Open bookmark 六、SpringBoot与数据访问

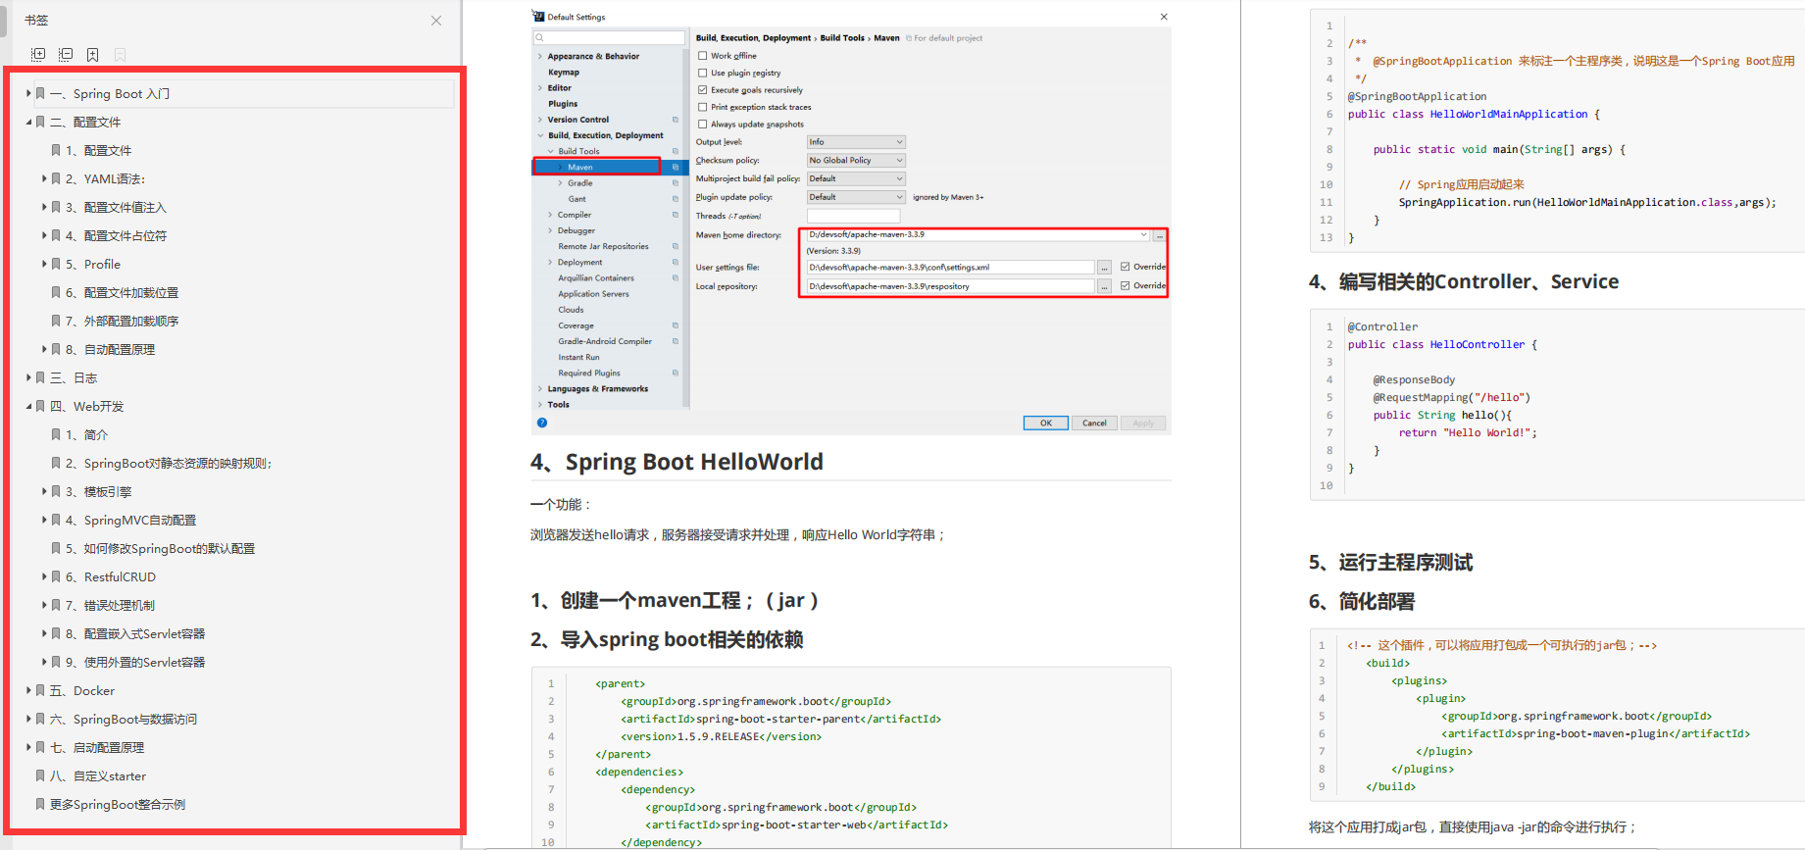tap(124, 720)
